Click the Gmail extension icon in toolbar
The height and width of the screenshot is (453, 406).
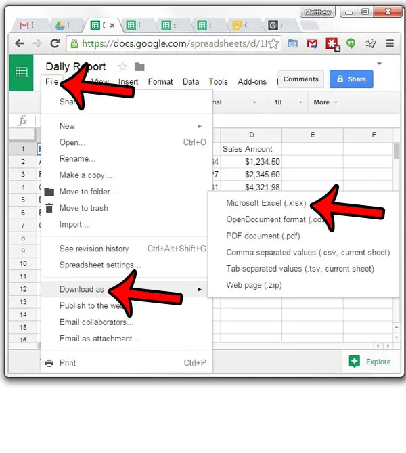pos(312,43)
